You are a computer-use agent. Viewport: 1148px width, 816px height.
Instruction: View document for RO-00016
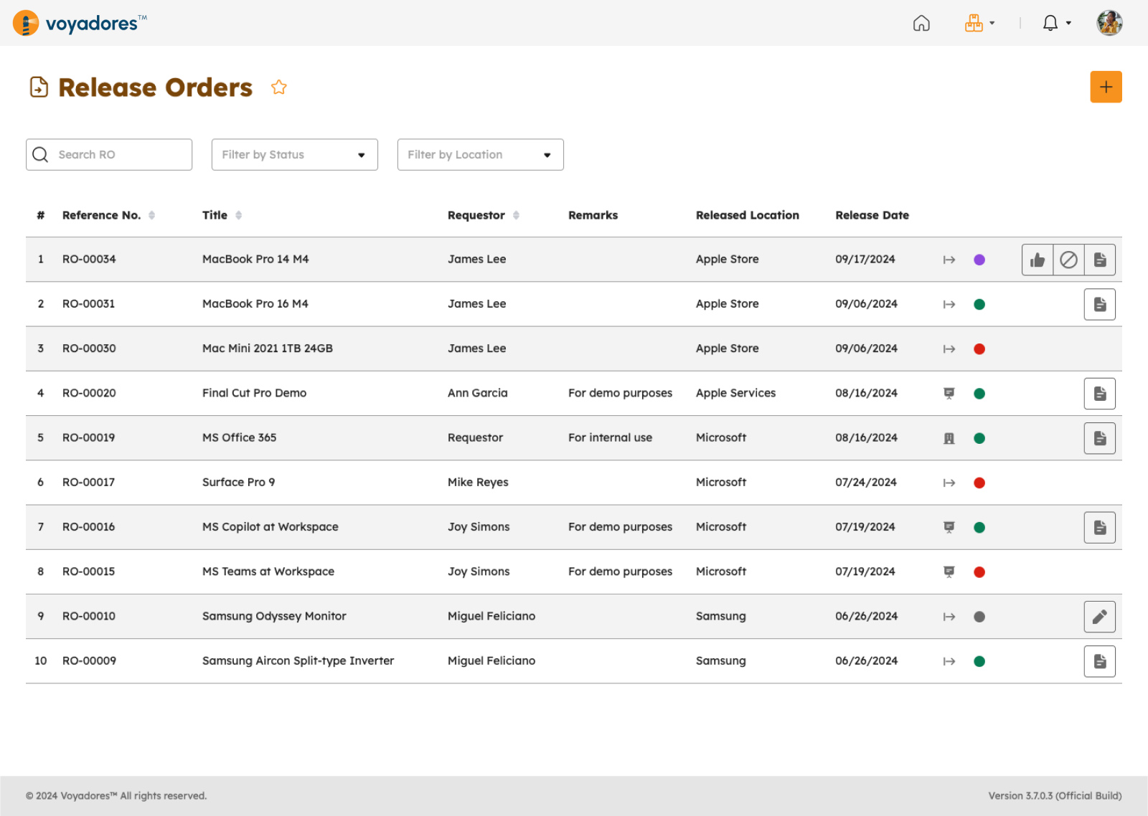(1100, 527)
